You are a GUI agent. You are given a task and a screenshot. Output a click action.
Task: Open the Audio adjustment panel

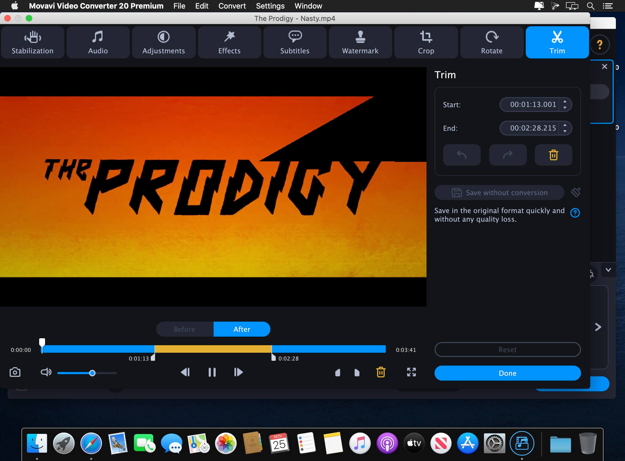pos(98,42)
